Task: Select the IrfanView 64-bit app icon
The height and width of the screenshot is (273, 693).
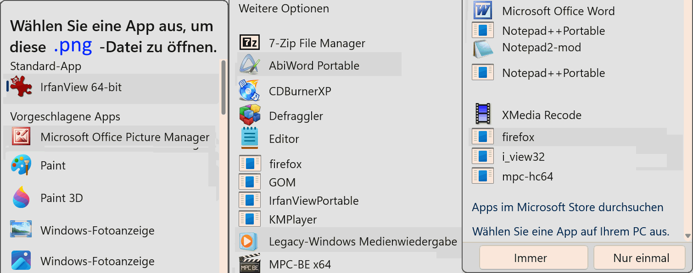Action: pyautogui.click(x=20, y=87)
